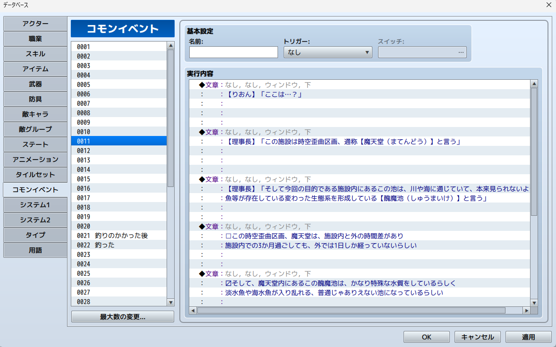Click the 適用 button
The image size is (556, 347).
click(x=528, y=337)
